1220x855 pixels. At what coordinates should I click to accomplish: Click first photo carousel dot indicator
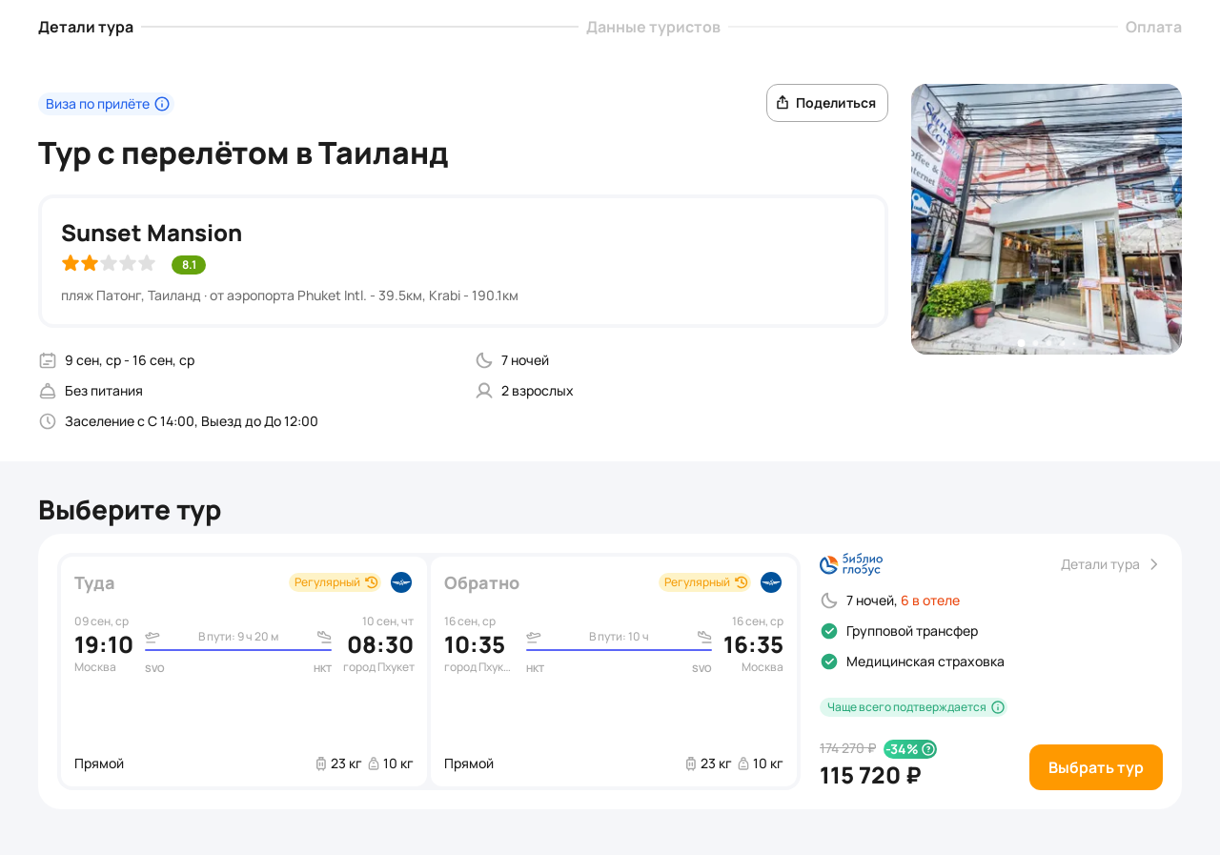(x=1022, y=343)
